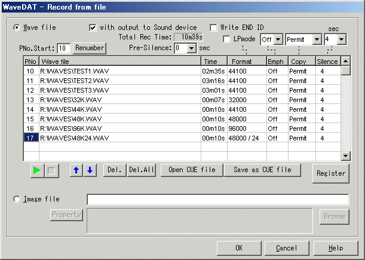
Task: Select the Image file radio button
Action: (x=17, y=199)
